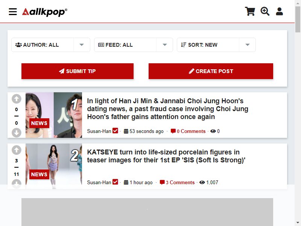Click the Submit Tip button
The image size is (301, 226).
pyautogui.click(x=78, y=71)
